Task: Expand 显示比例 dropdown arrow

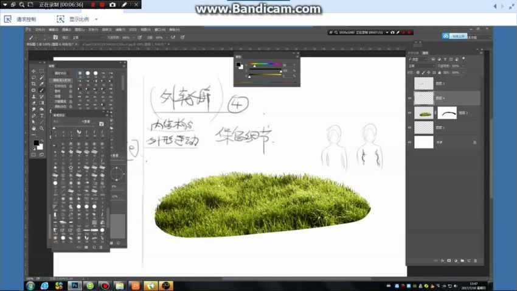Action: 96,19
